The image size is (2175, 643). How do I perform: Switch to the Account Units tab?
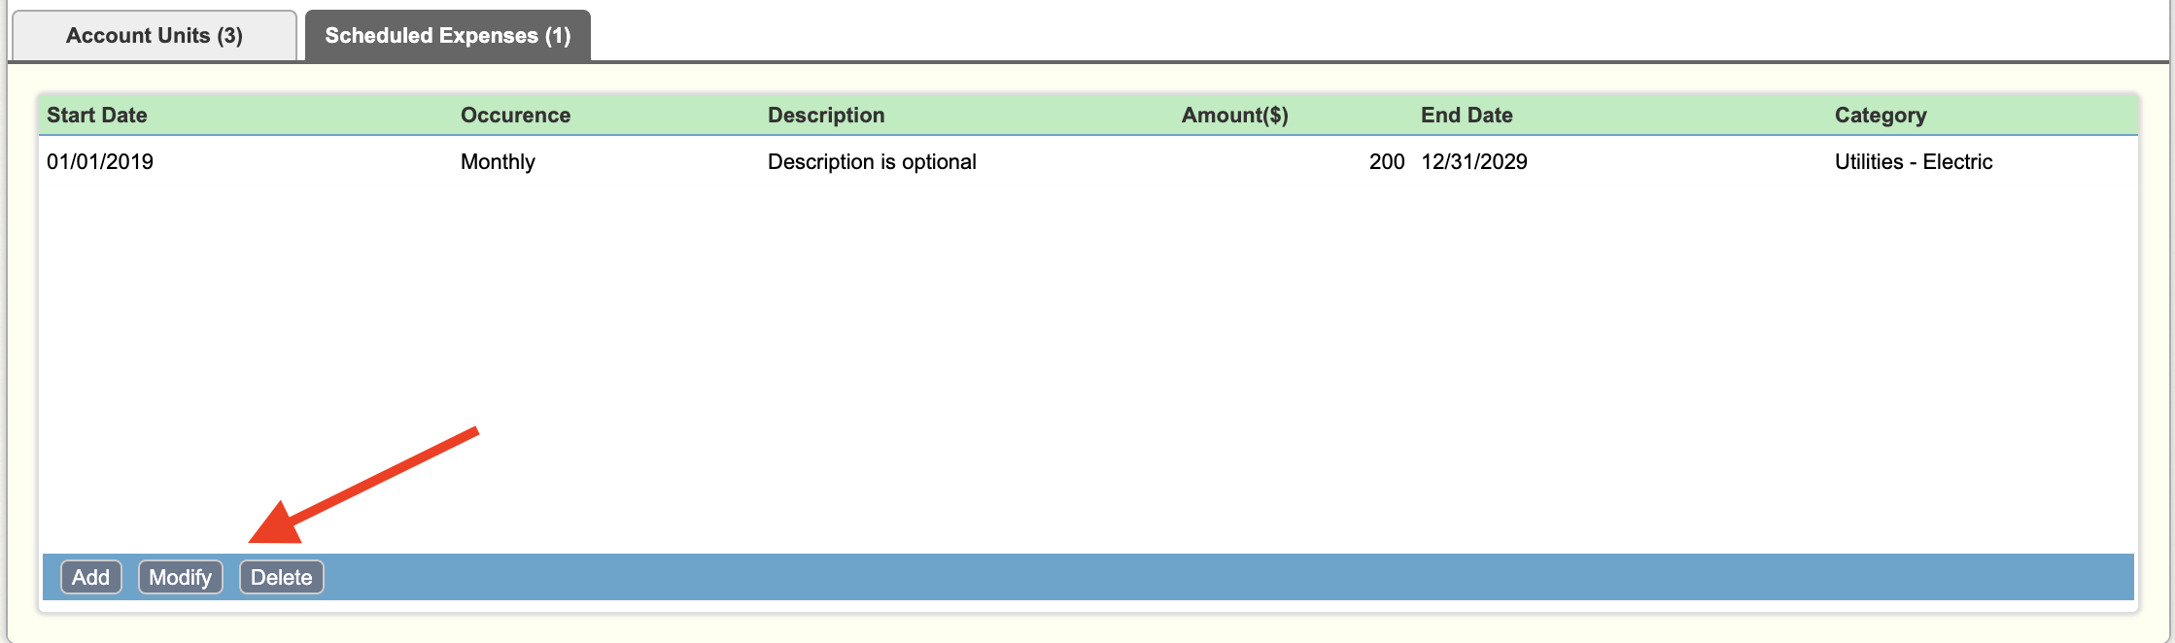point(155,36)
